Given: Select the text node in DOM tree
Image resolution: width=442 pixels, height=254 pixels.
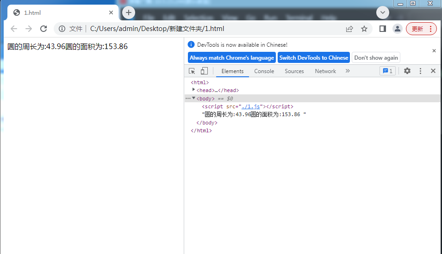Looking at the screenshot, I should coord(254,114).
